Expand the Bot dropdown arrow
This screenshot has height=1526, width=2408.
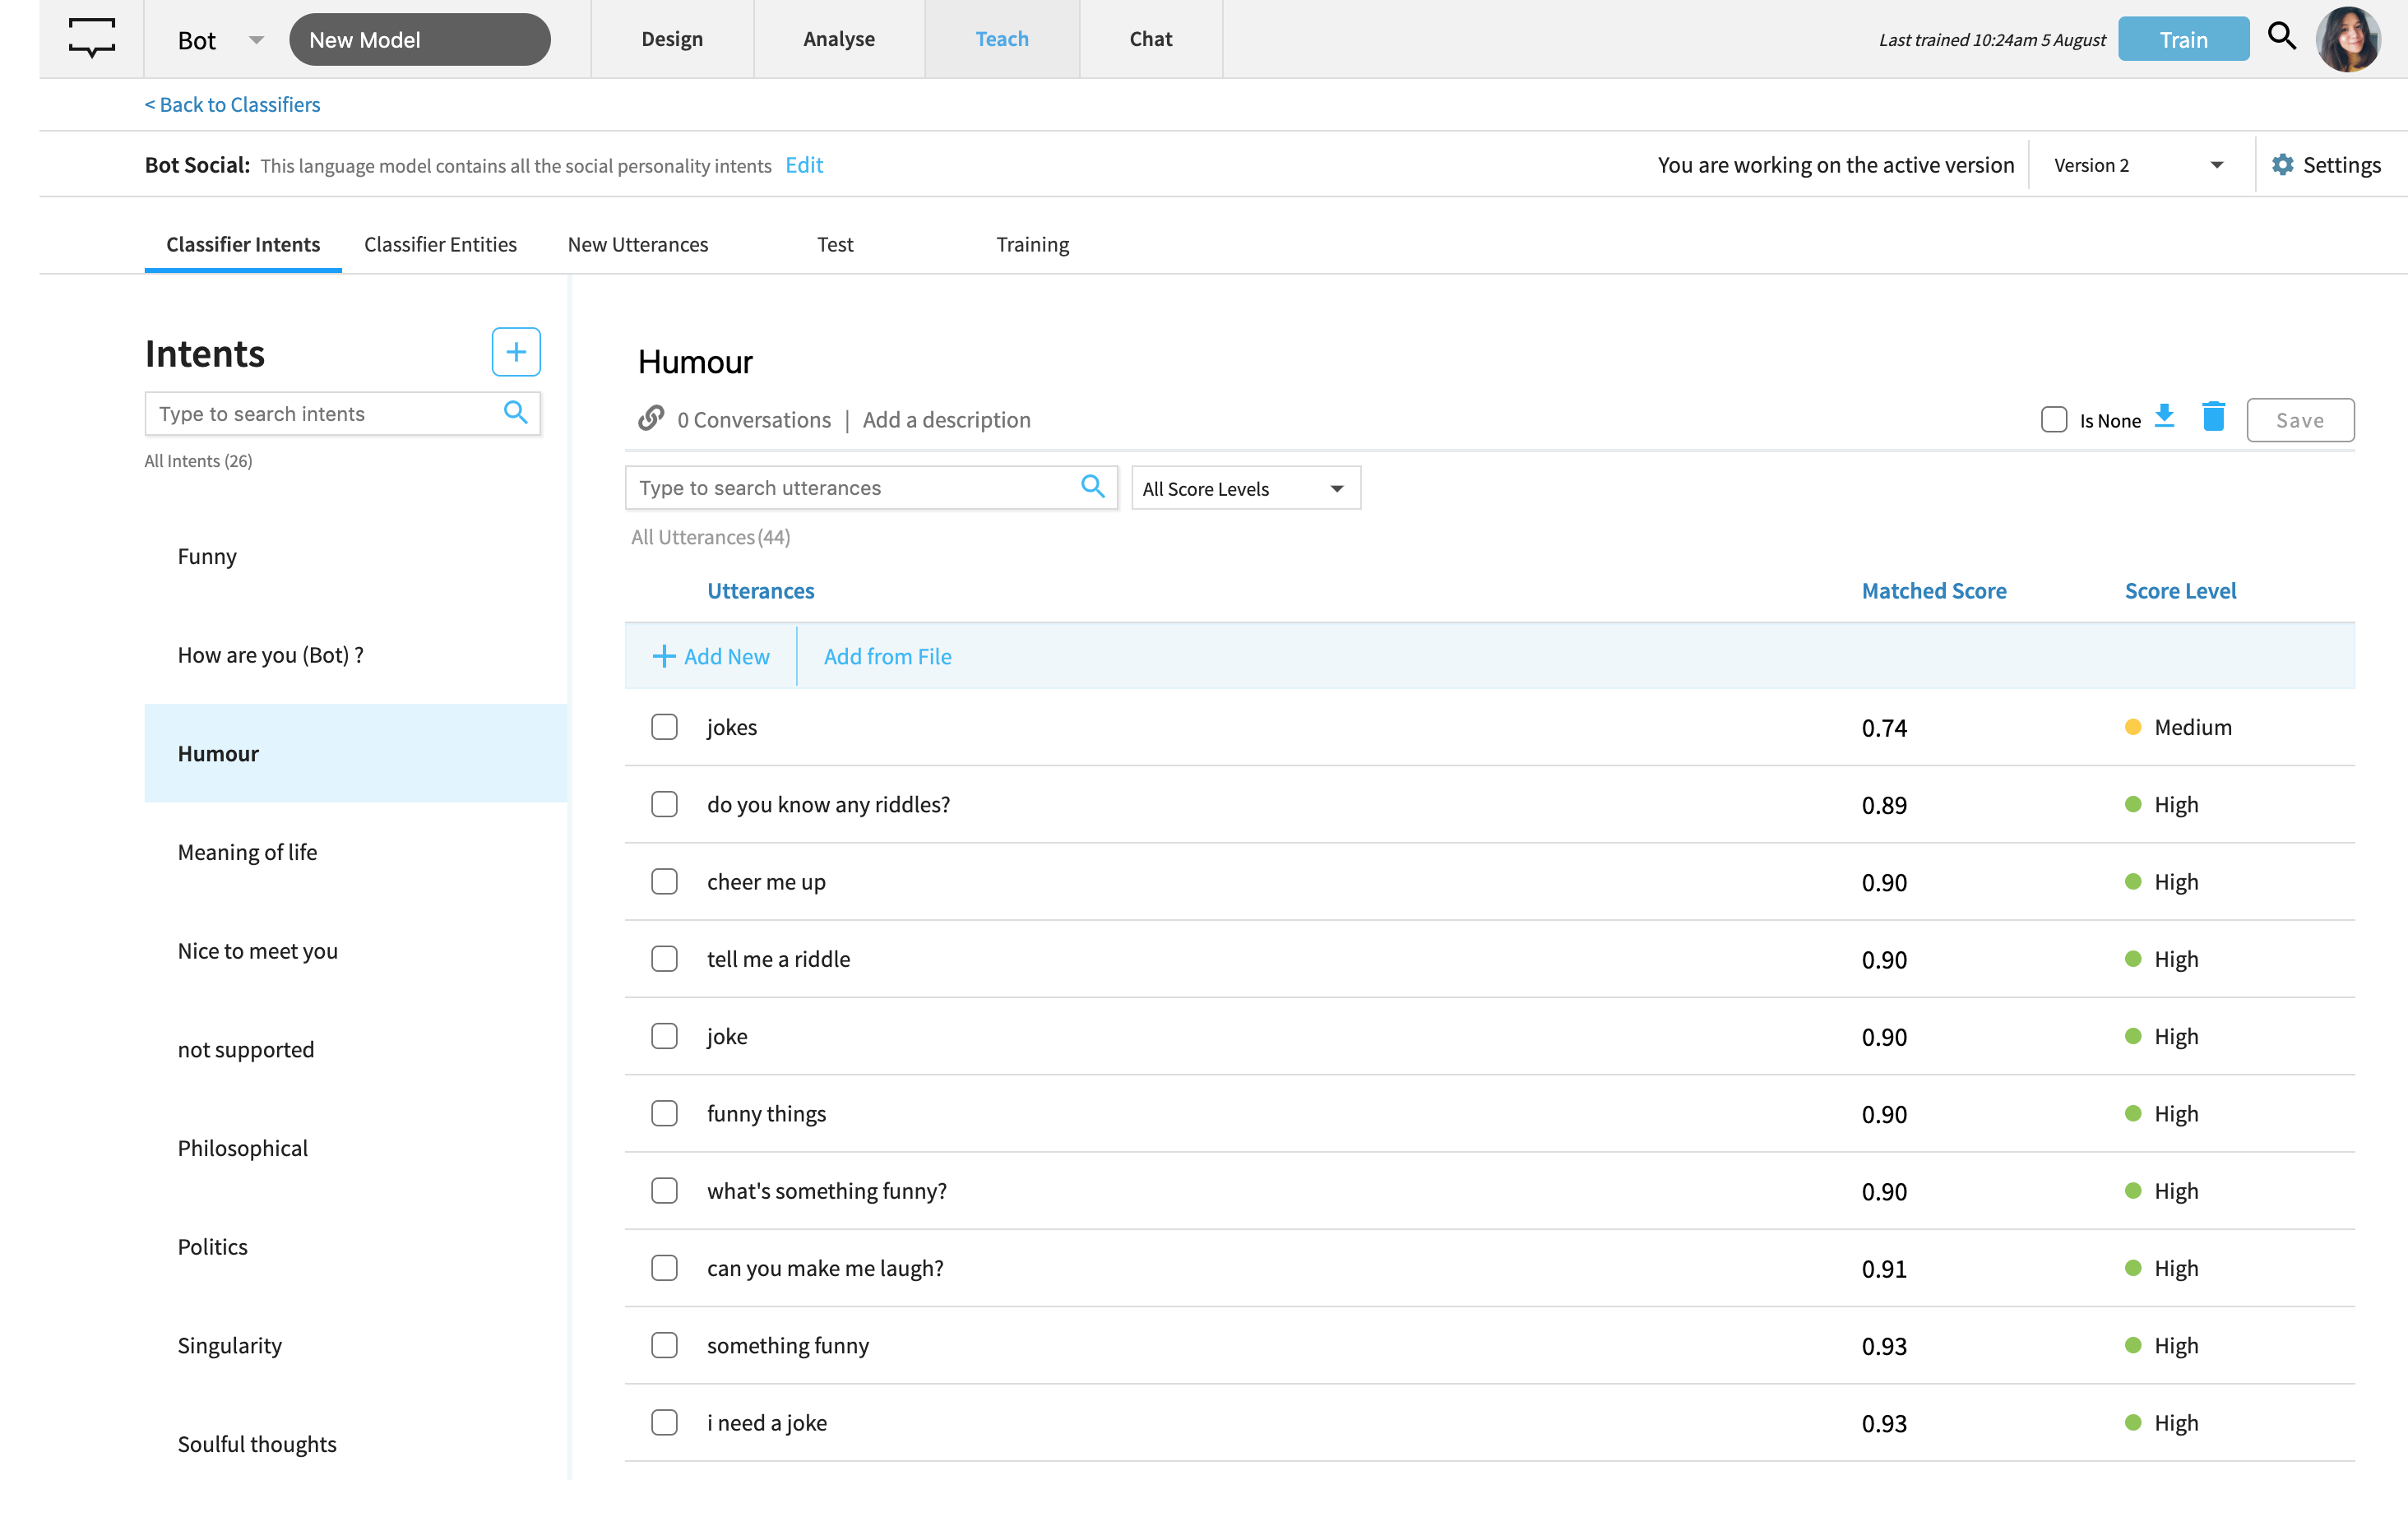pyautogui.click(x=255, y=40)
